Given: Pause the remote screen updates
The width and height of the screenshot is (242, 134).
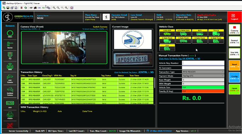Looking at the screenshot, I should click(x=22, y=8).
